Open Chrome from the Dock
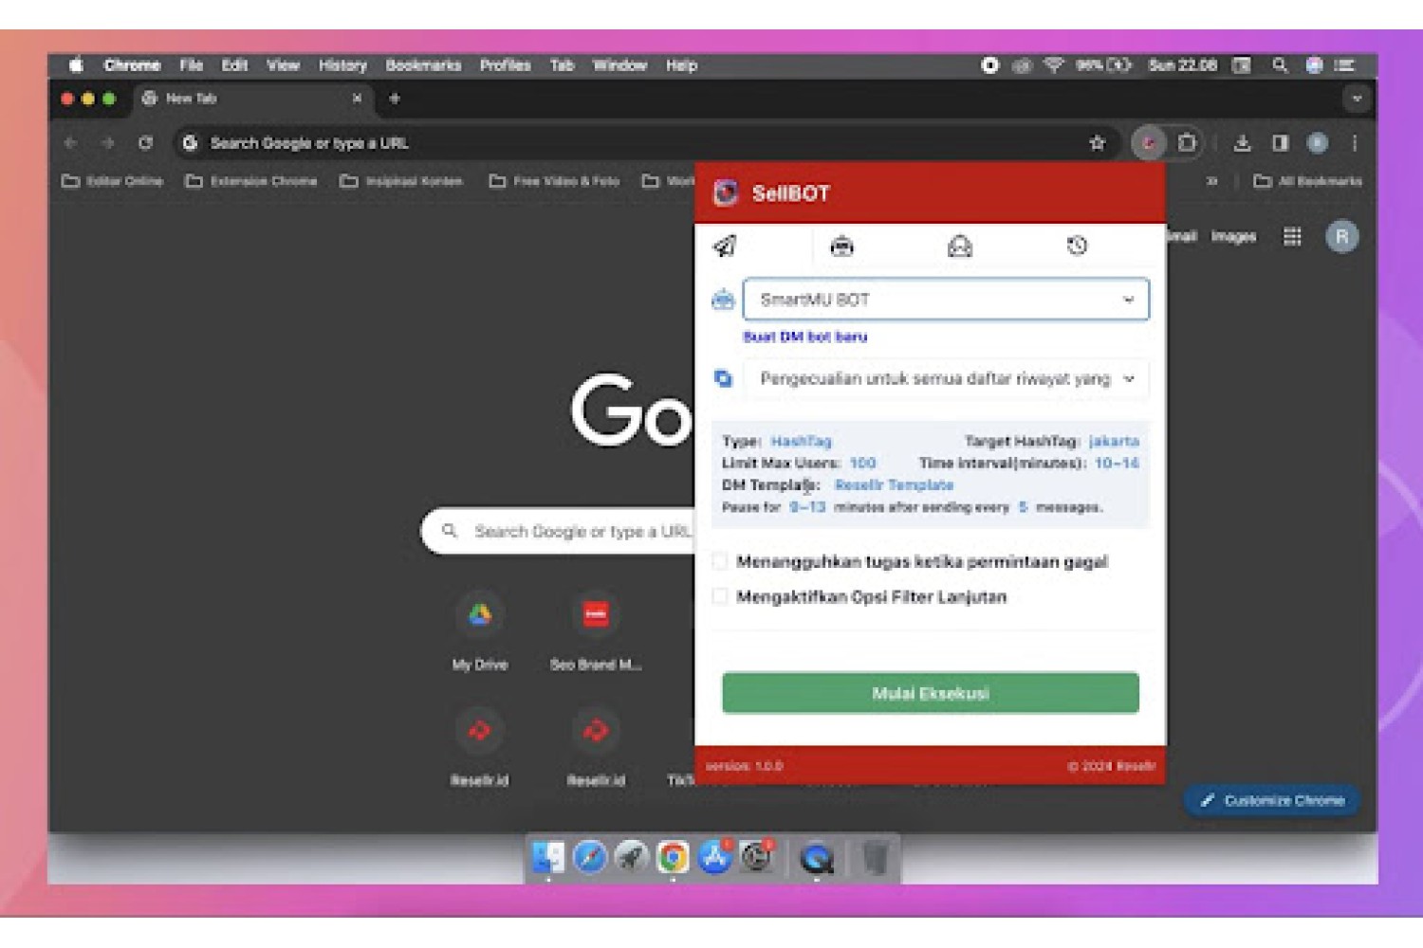This screenshot has width=1423, height=948. pyautogui.click(x=673, y=858)
